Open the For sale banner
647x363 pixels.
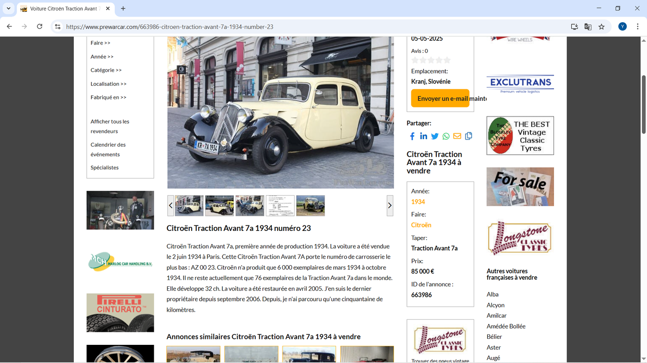pos(520,187)
